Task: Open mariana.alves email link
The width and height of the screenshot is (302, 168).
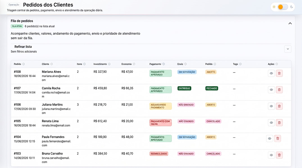Action: point(56,78)
